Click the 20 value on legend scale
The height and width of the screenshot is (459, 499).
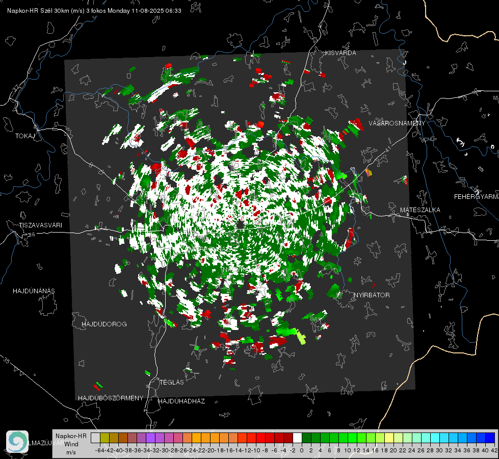pyautogui.click(x=393, y=450)
